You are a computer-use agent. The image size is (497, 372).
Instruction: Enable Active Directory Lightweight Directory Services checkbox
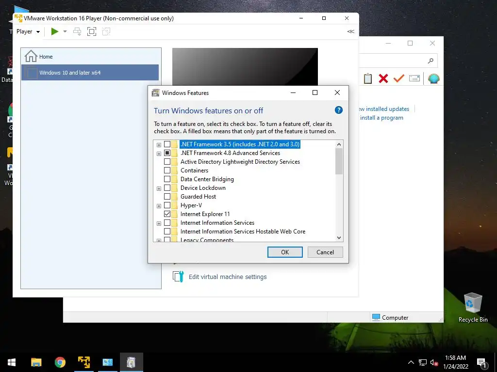167,162
